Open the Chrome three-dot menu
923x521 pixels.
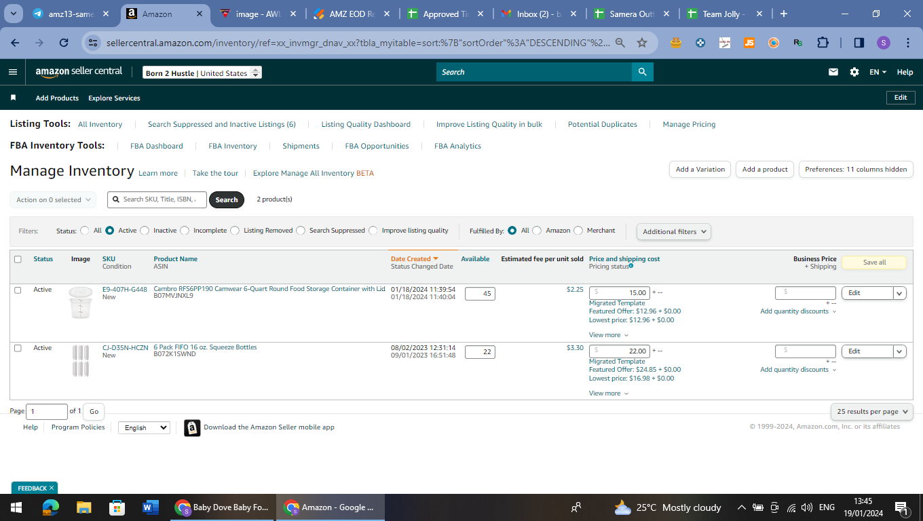tap(908, 43)
